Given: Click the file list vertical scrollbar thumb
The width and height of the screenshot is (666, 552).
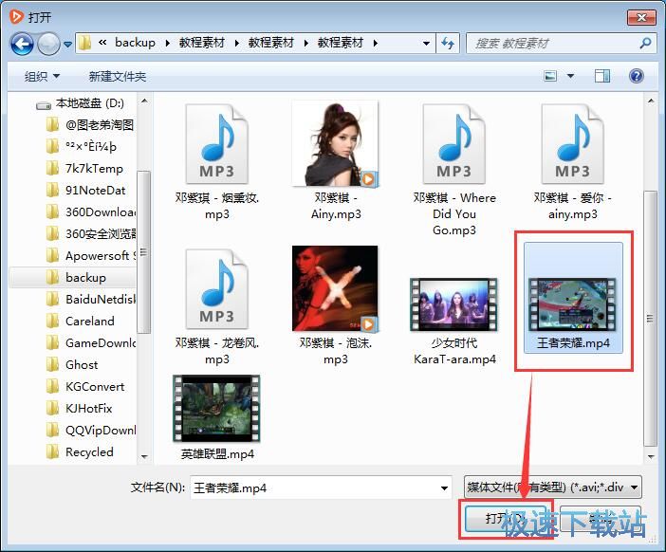Looking at the screenshot, I should coord(650,319).
